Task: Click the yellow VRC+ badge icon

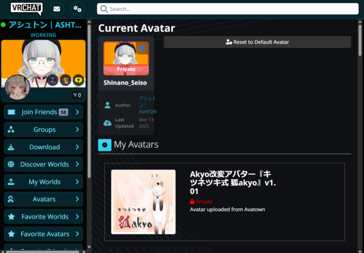Action: tap(78, 80)
